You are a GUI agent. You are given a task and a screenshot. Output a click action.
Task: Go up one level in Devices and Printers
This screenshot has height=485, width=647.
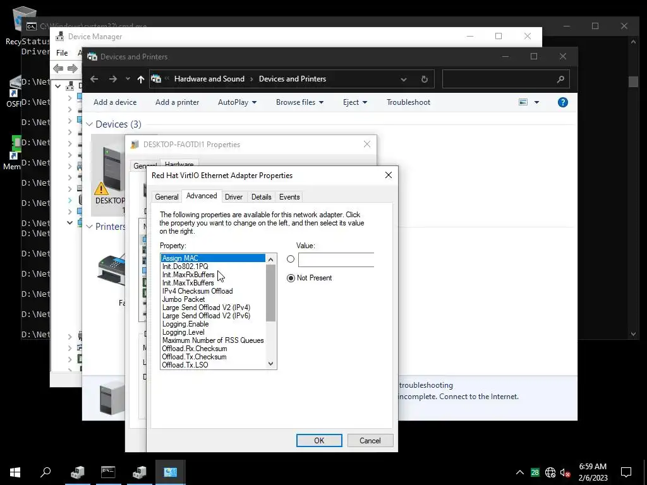(x=141, y=79)
